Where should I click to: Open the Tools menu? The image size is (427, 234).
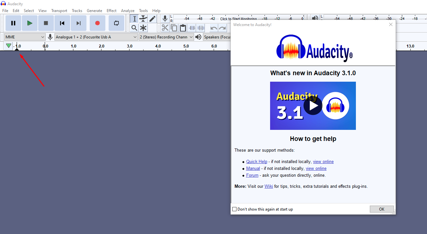(x=143, y=11)
